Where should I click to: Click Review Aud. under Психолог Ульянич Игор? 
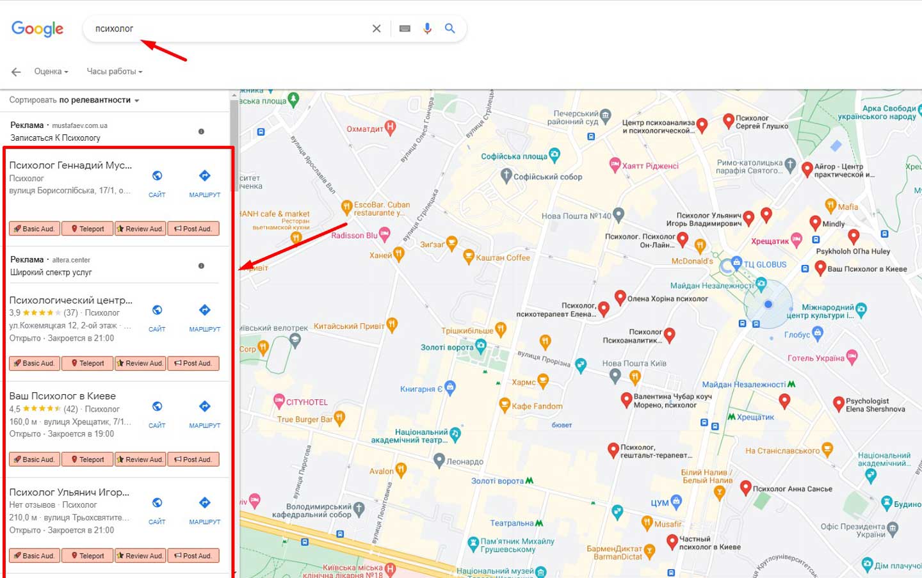coord(140,556)
